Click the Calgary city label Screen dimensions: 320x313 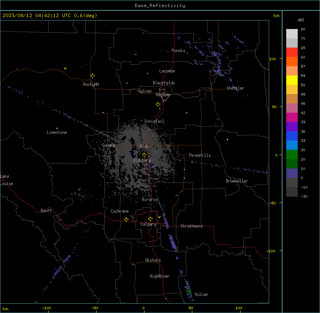point(148,224)
